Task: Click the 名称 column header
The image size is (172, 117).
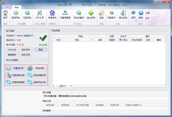Action: [x=100, y=40]
